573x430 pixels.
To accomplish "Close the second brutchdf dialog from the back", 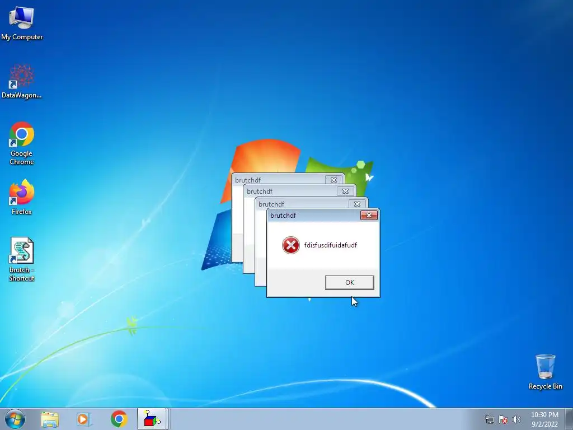I will click(345, 191).
